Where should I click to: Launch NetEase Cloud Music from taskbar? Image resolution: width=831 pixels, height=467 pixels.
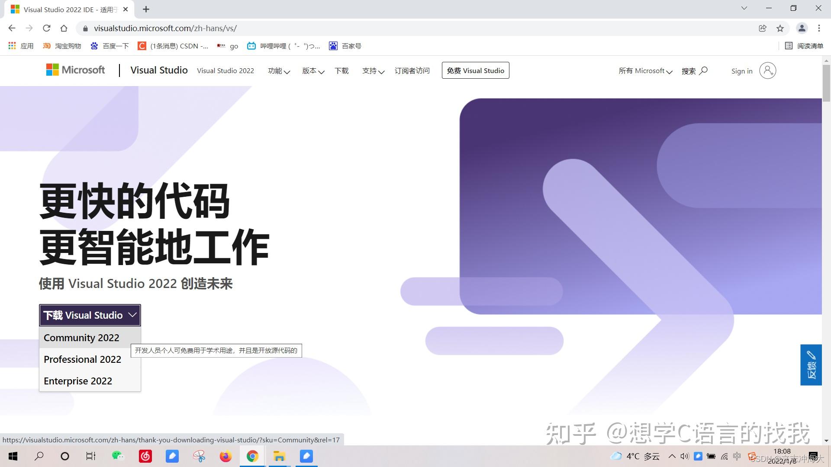tap(145, 456)
